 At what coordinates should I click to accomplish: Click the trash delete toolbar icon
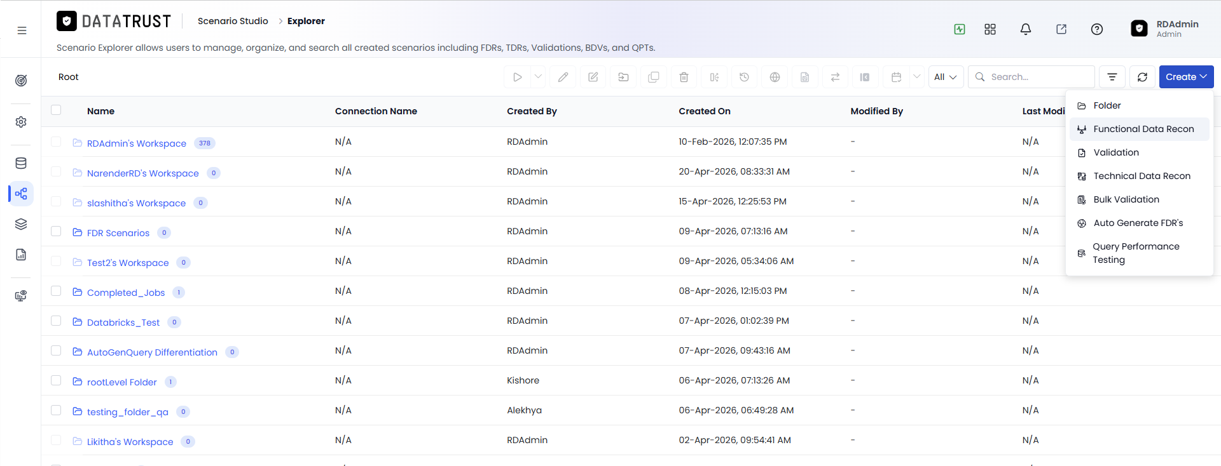pos(684,77)
